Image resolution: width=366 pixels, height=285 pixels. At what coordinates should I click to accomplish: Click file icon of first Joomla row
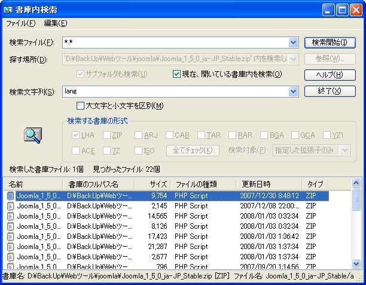pyautogui.click(x=11, y=196)
